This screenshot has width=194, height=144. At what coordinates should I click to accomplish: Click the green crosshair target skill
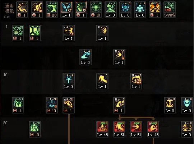coord(96,7)
